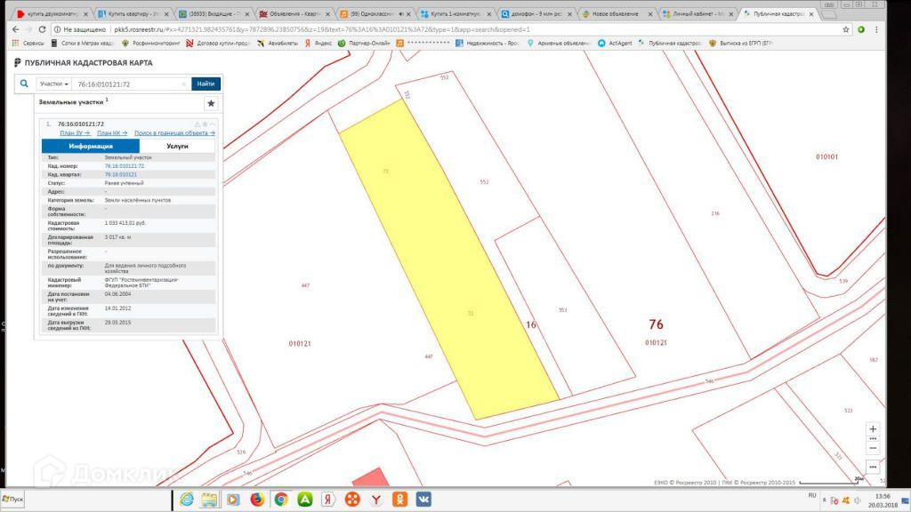Switch to the Объявления - Квартиры browser tab

292,13
